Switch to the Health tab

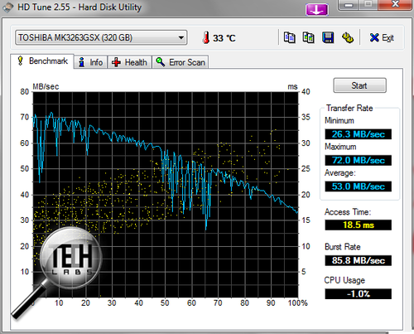click(129, 62)
